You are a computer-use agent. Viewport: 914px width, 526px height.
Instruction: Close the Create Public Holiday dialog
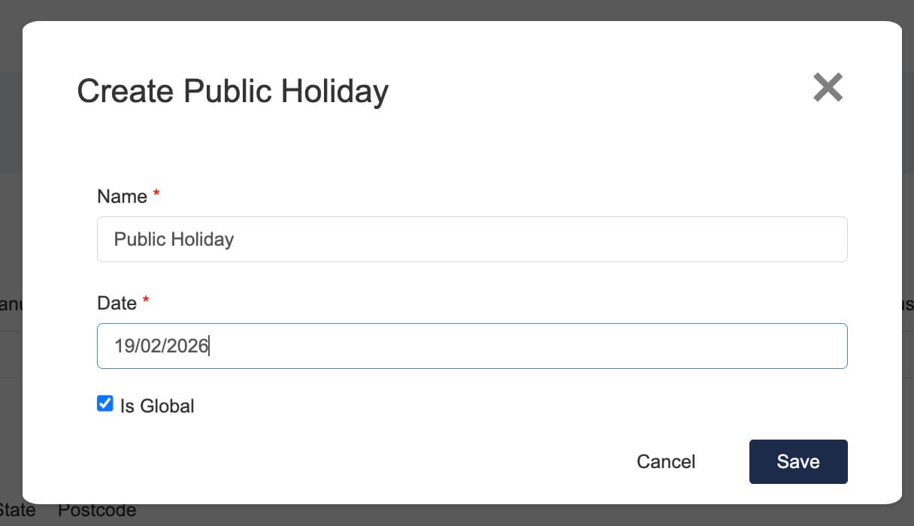(x=827, y=87)
